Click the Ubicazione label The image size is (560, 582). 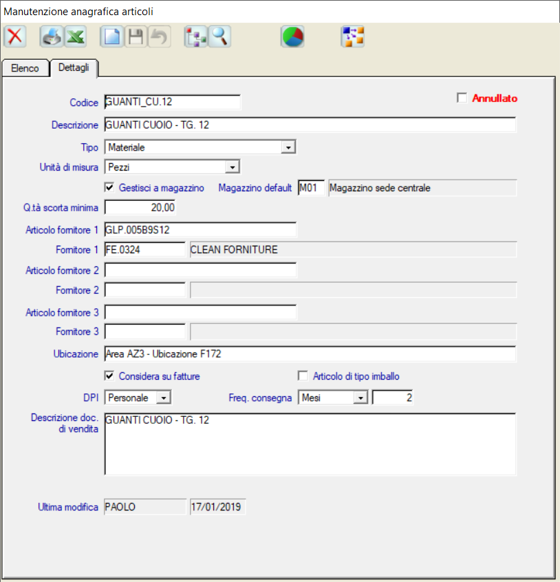[76, 354]
